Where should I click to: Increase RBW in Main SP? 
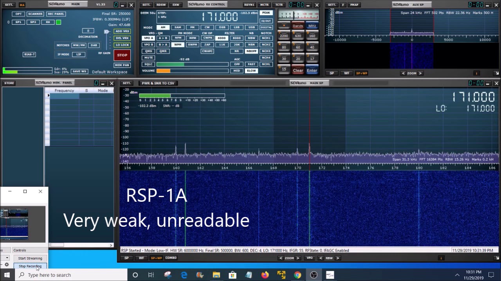pos(337,258)
